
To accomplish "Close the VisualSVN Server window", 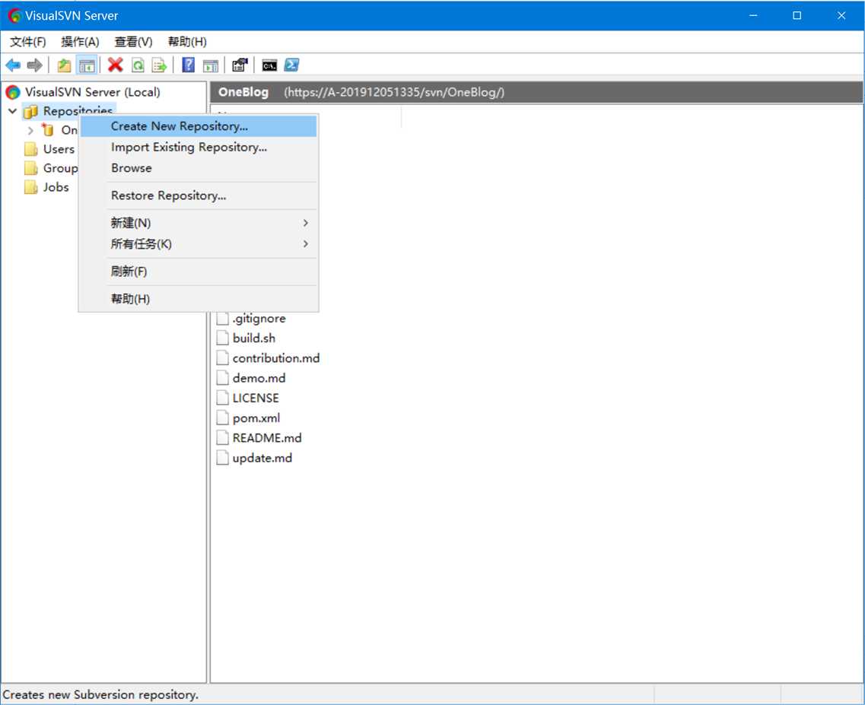I will pos(841,15).
